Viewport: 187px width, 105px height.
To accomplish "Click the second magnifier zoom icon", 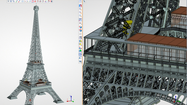I will click(80, 12).
